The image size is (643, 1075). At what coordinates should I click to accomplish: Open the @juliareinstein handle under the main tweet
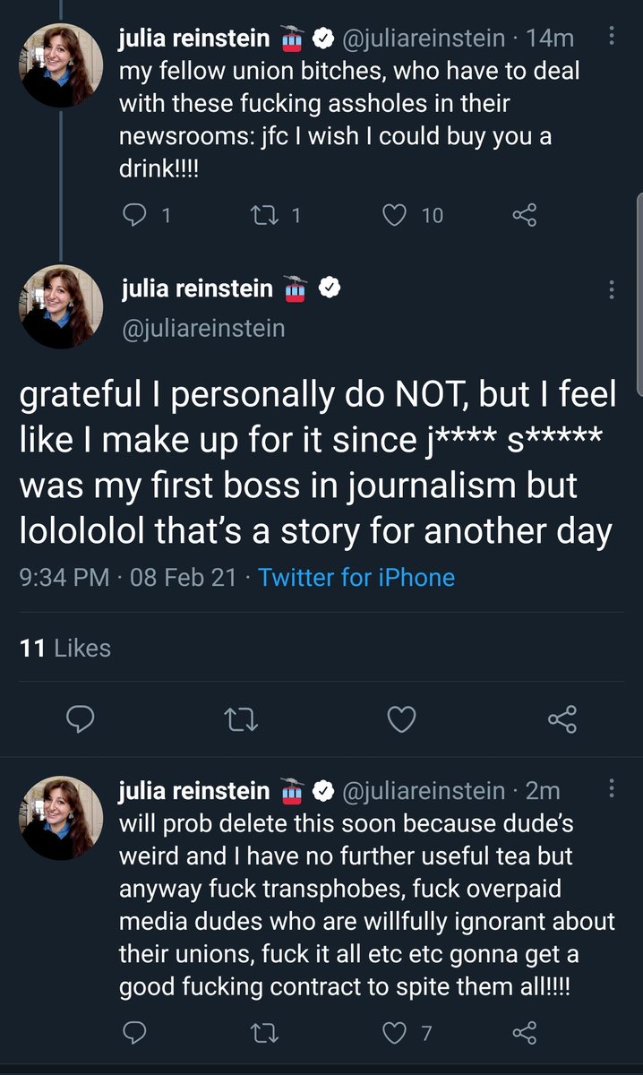pyautogui.click(x=202, y=329)
